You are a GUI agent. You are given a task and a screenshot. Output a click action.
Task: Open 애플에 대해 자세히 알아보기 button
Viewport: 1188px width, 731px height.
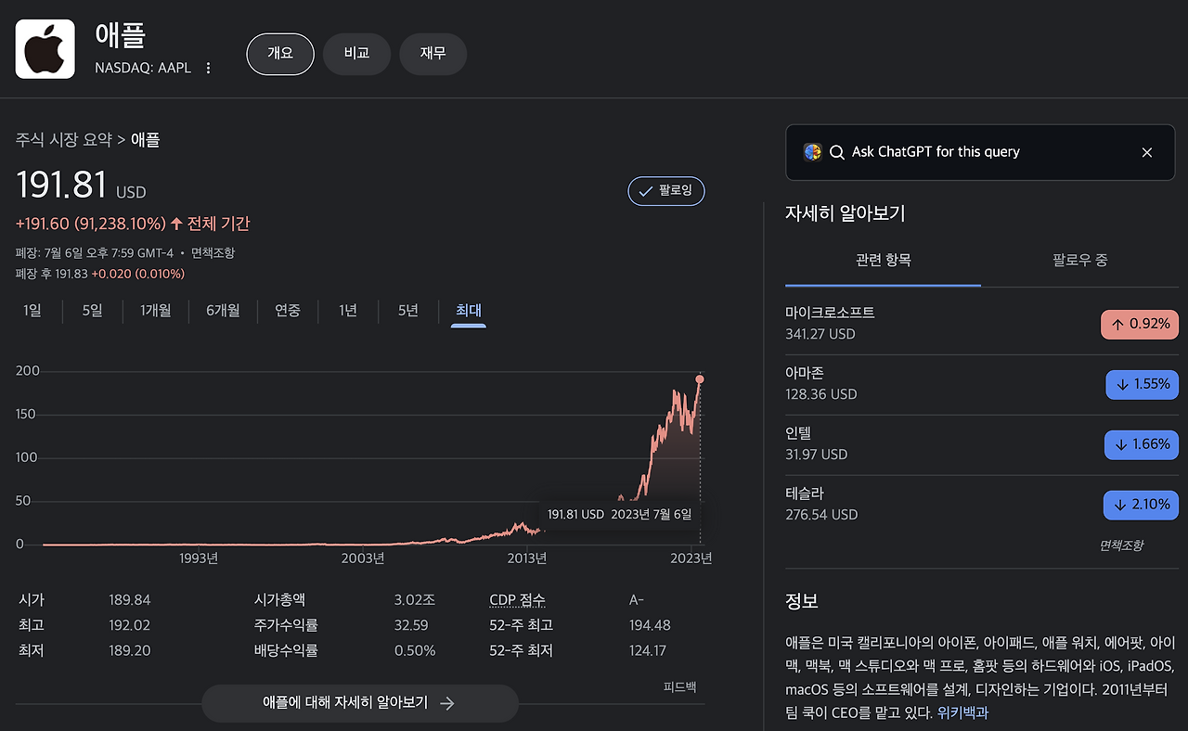[360, 703]
